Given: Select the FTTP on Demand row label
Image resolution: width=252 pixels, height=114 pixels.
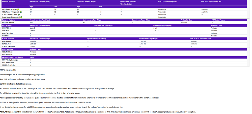Looking at the screenshot, I should click(x=8, y=23).
